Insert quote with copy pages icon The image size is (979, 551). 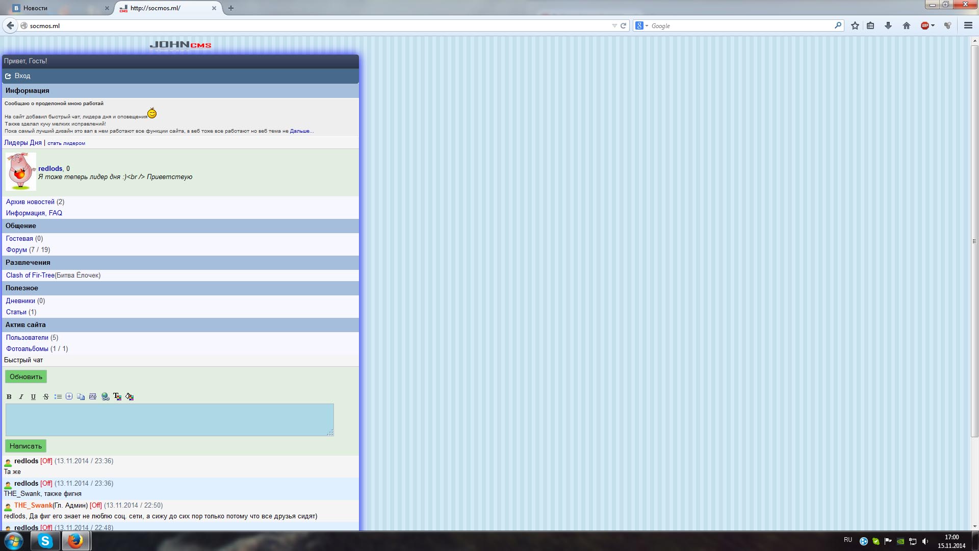coord(81,396)
